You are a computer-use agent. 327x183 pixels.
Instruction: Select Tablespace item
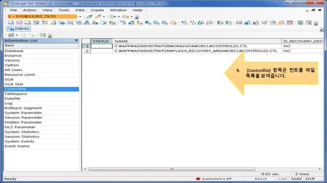pyautogui.click(x=41, y=94)
